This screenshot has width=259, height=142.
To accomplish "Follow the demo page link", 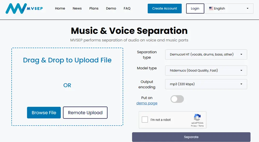I will pyautogui.click(x=147, y=103).
